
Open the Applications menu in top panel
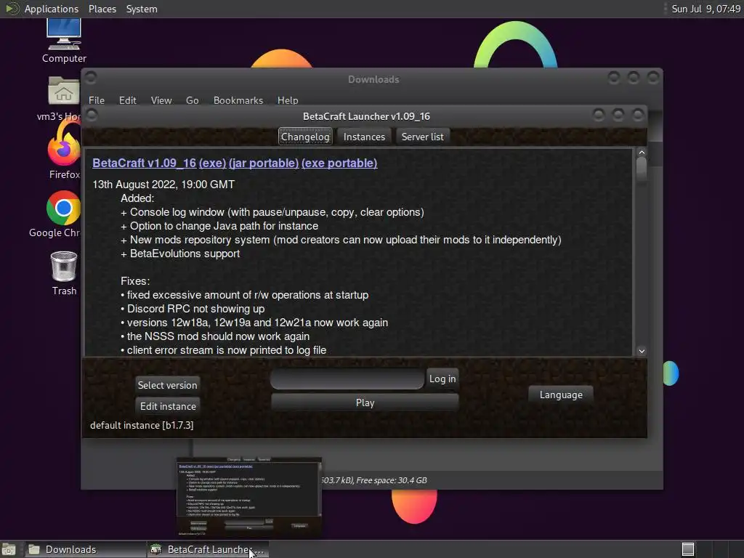(x=52, y=9)
